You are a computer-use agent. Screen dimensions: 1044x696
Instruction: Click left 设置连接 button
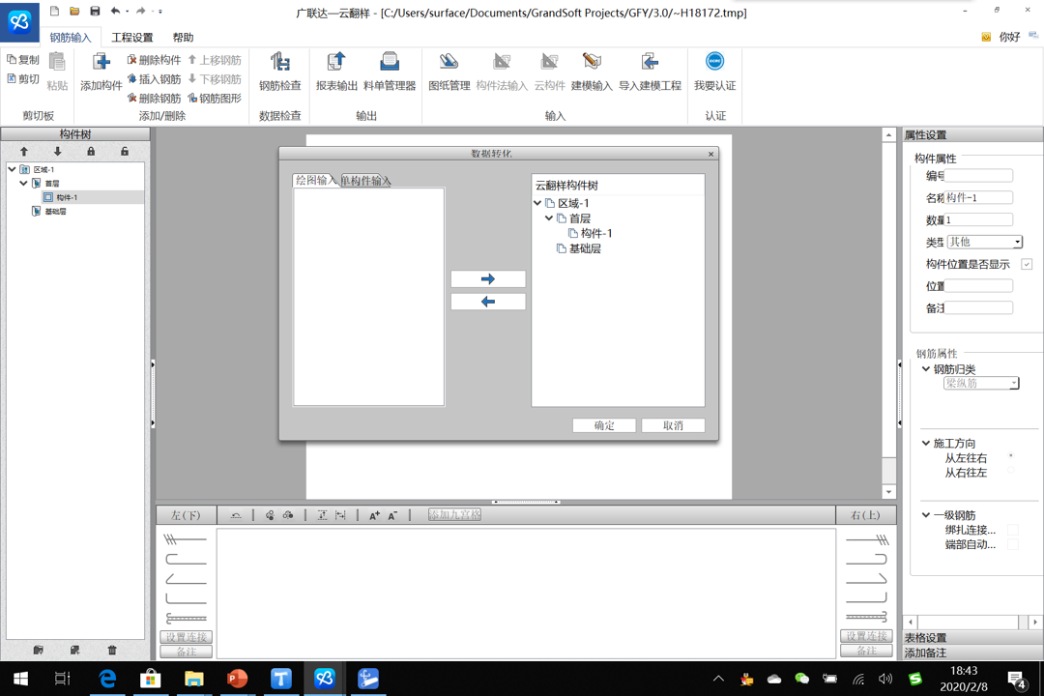187,637
